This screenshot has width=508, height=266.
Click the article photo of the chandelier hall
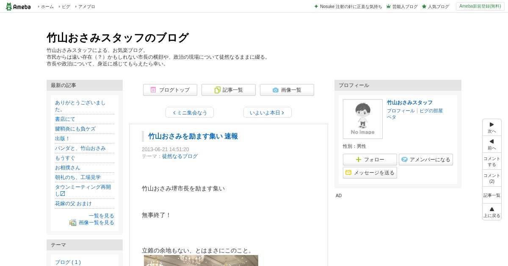[x=201, y=261]
